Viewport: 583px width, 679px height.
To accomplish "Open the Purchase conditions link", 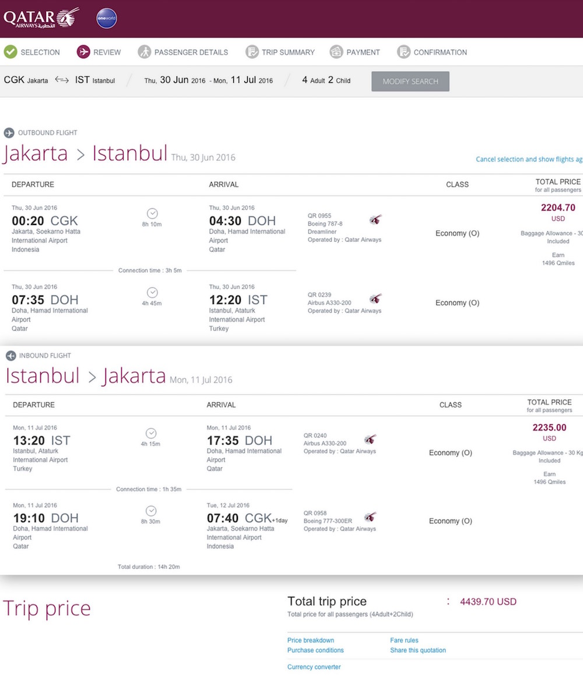I will [x=315, y=650].
